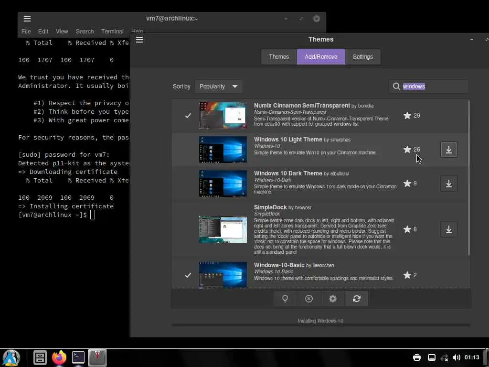This screenshot has height=367, width=489.
Task: Toggle installed checkmark of Numix Cinnamon SemiTransparent
Action: pyautogui.click(x=188, y=116)
